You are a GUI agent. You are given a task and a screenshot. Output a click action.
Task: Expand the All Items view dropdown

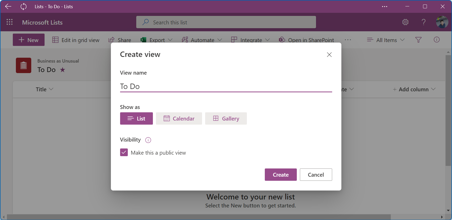[x=386, y=40]
